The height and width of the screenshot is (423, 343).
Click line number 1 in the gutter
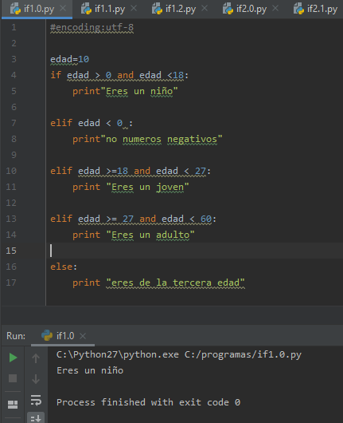pyautogui.click(x=14, y=27)
